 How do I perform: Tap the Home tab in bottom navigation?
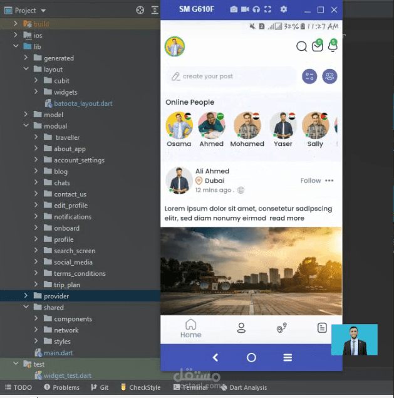191,328
